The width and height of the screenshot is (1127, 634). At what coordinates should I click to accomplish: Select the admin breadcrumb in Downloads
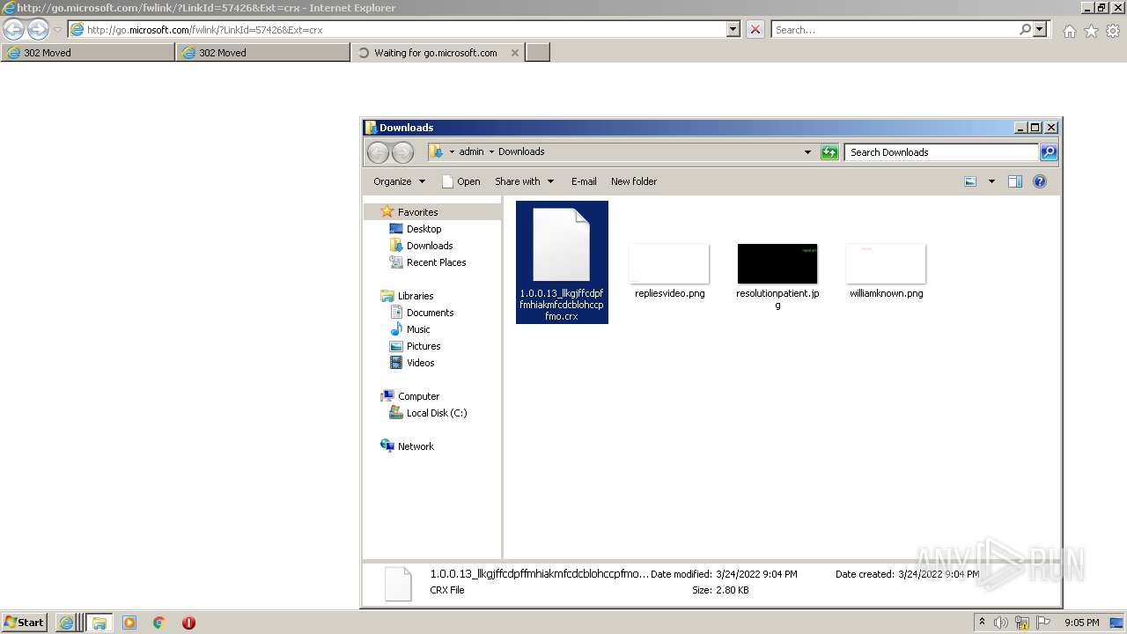click(471, 151)
